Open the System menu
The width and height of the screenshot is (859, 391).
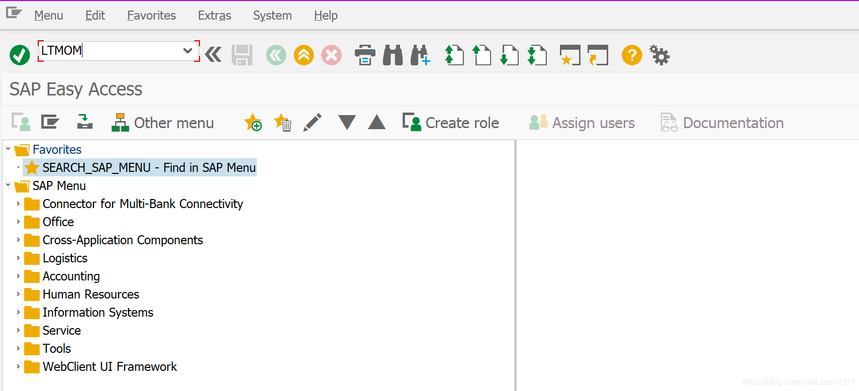pos(272,16)
